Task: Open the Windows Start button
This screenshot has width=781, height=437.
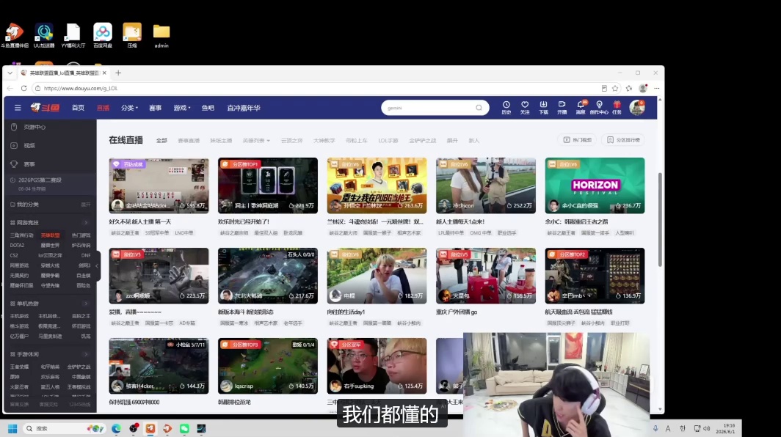Action: [12, 428]
